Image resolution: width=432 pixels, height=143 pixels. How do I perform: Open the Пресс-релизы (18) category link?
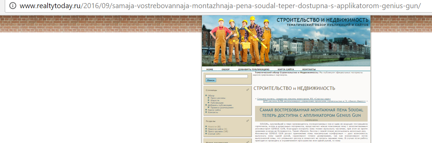tap(218, 131)
